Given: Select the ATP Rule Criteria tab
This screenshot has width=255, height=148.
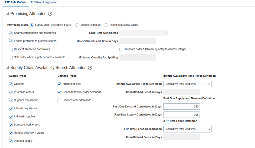Looking at the screenshot, I should (15, 2).
